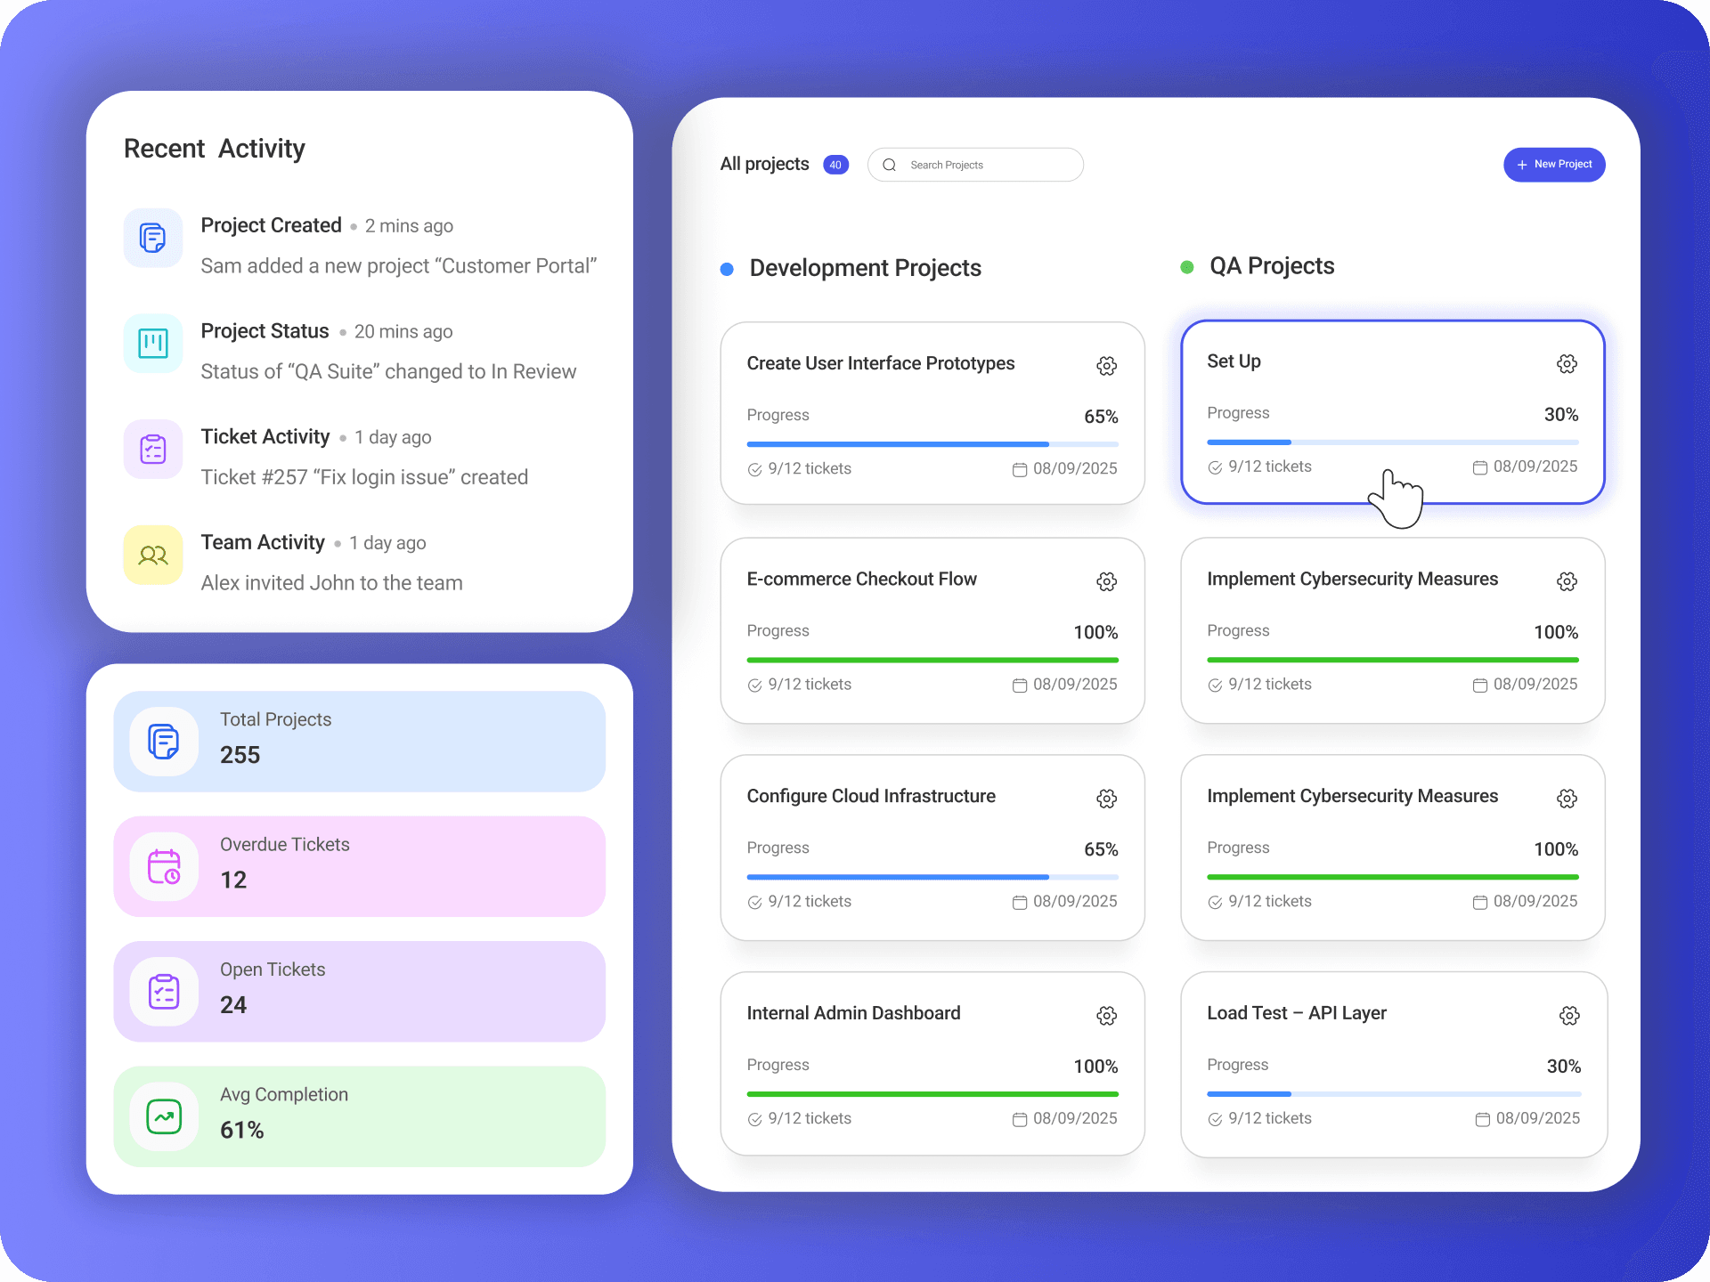Click the Project Created activity icon

click(153, 238)
